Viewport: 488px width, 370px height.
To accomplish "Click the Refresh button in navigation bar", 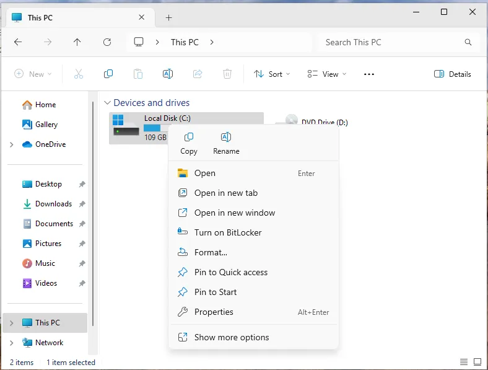I will click(107, 42).
